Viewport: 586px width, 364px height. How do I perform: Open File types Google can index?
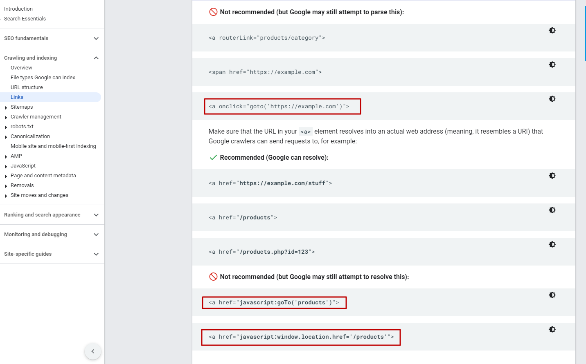43,78
